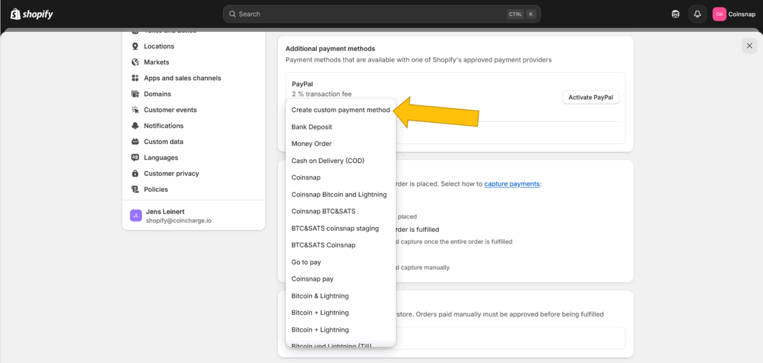This screenshot has height=363, width=763.
Task: Click the Domains icon in sidebar
Action: coord(135,94)
